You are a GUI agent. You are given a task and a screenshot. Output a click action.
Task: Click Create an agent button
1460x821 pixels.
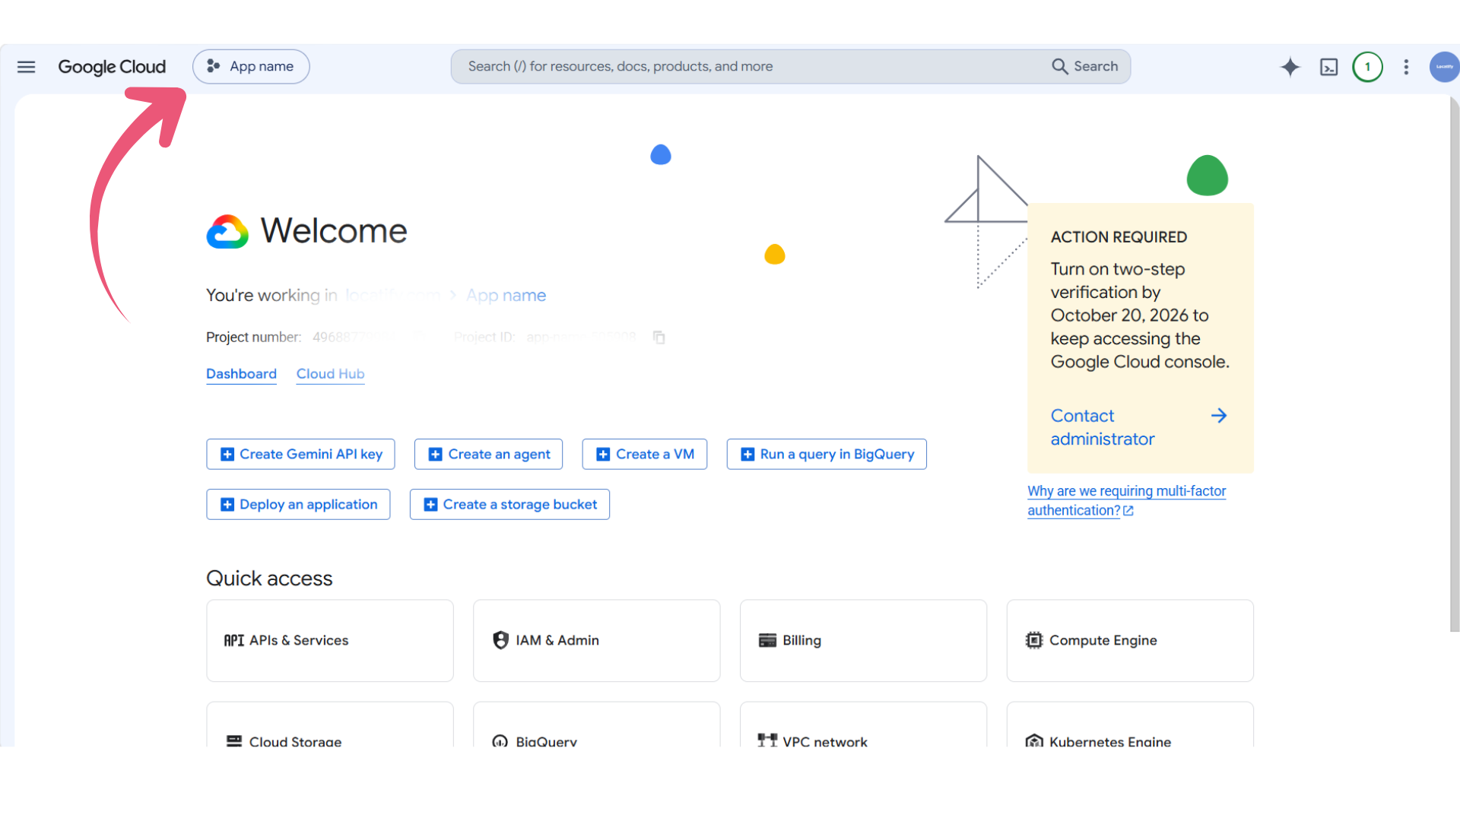(x=488, y=454)
